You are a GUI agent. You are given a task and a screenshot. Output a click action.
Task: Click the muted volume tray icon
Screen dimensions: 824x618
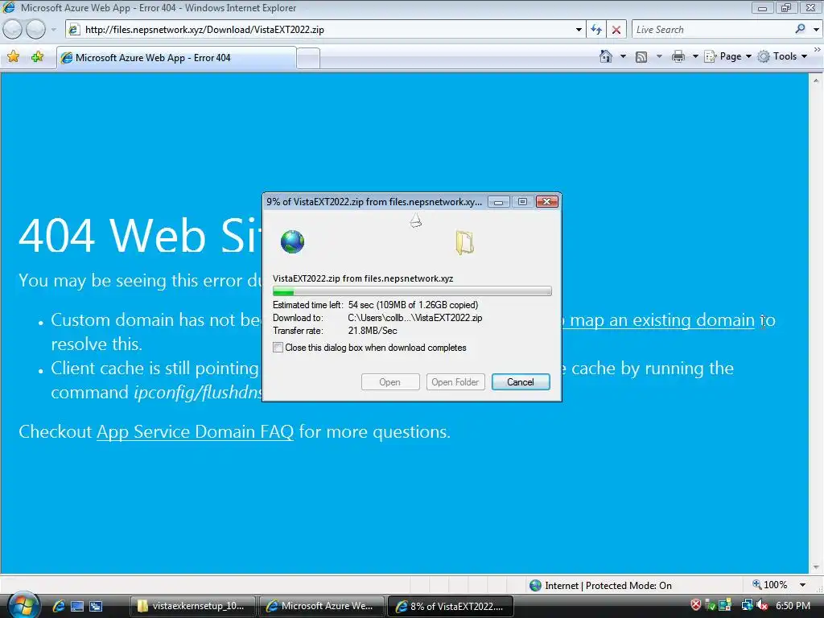[x=761, y=606]
